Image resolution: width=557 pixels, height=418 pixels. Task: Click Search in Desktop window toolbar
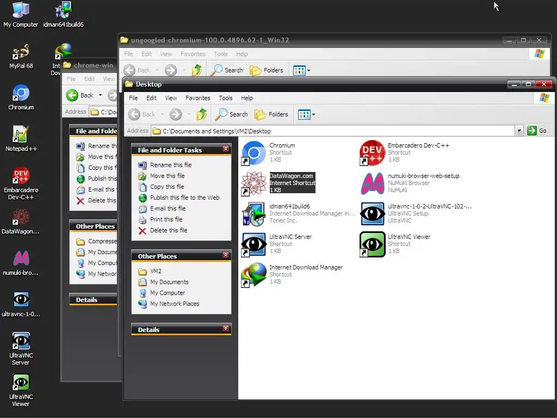pos(233,114)
